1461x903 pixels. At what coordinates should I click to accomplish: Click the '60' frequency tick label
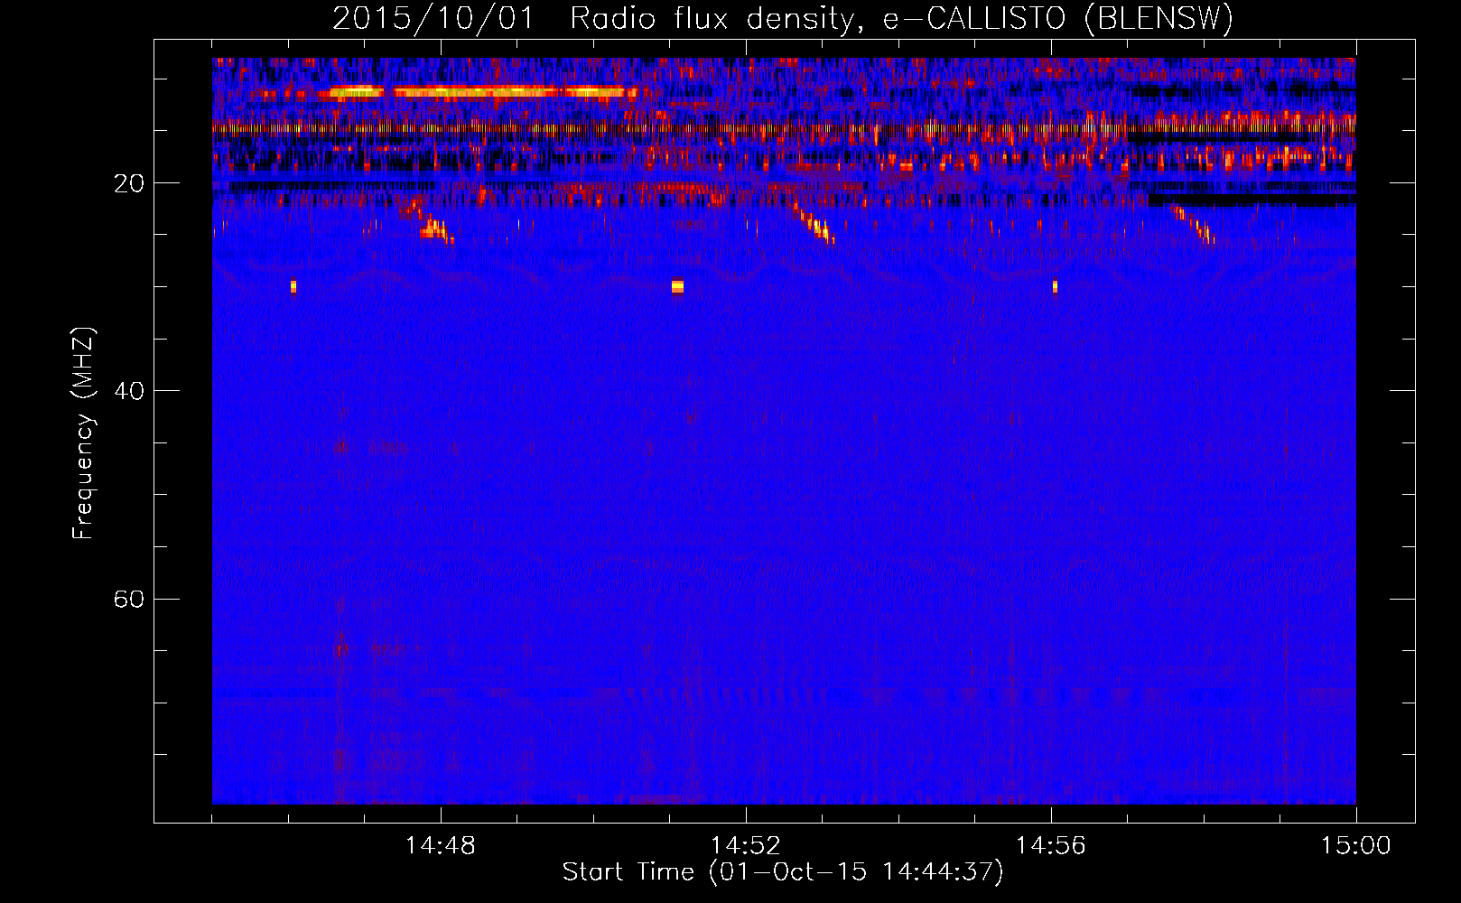click(128, 599)
